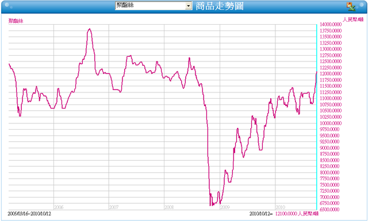
Task: Click the 2008 year axis label
Action: pos(169,207)
